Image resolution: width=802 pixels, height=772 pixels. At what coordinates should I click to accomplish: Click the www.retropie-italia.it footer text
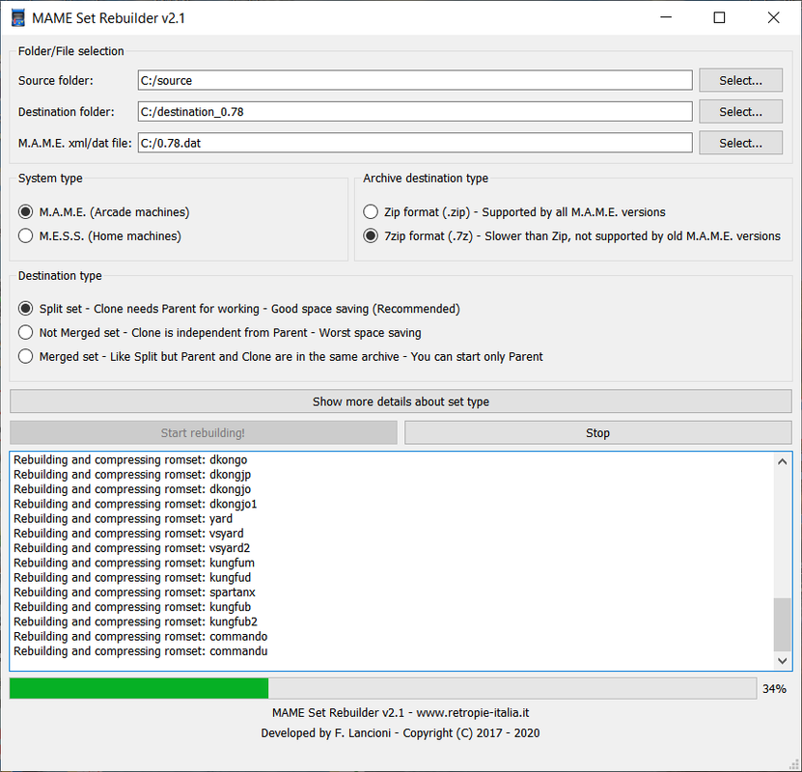[473, 713]
